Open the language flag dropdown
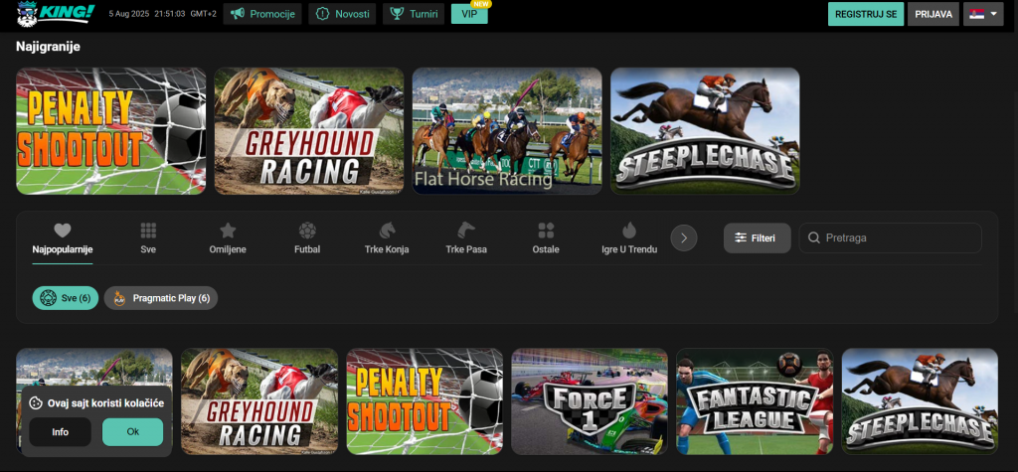 [x=983, y=14]
